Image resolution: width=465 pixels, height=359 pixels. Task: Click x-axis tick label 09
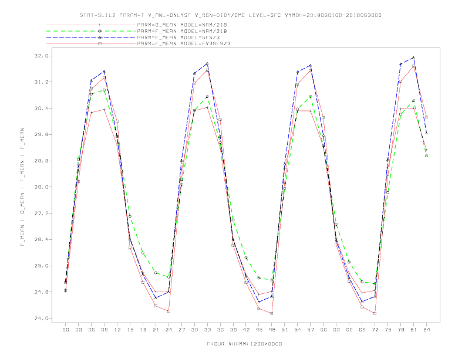coord(104,330)
